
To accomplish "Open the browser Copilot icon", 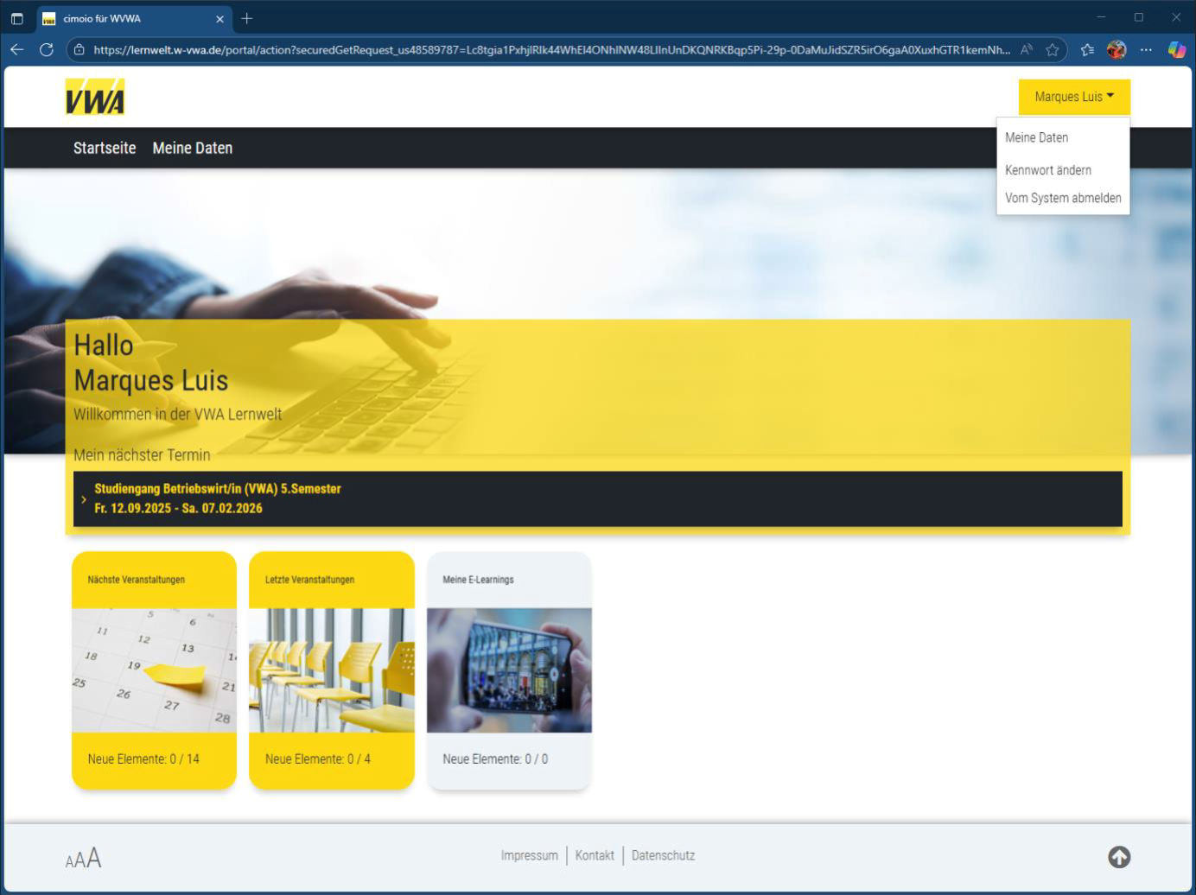I will pyautogui.click(x=1176, y=50).
